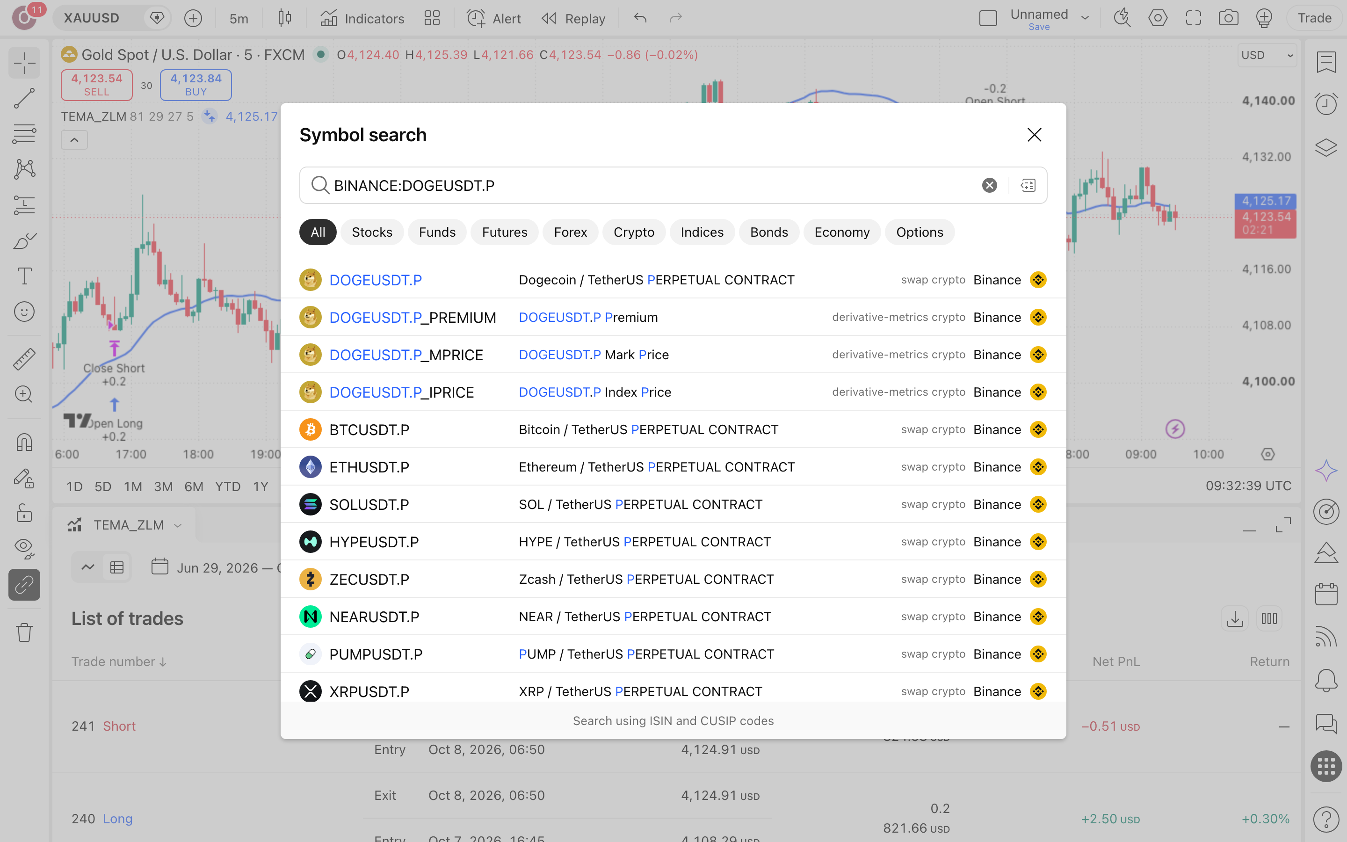Viewport: 1347px width, 842px height.
Task: Open the Indicators menu
Action: coord(362,18)
